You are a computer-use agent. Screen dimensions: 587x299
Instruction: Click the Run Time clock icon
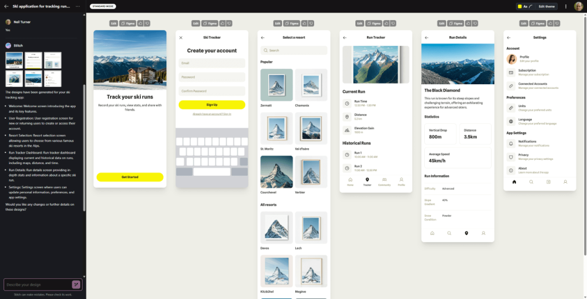tap(347, 103)
